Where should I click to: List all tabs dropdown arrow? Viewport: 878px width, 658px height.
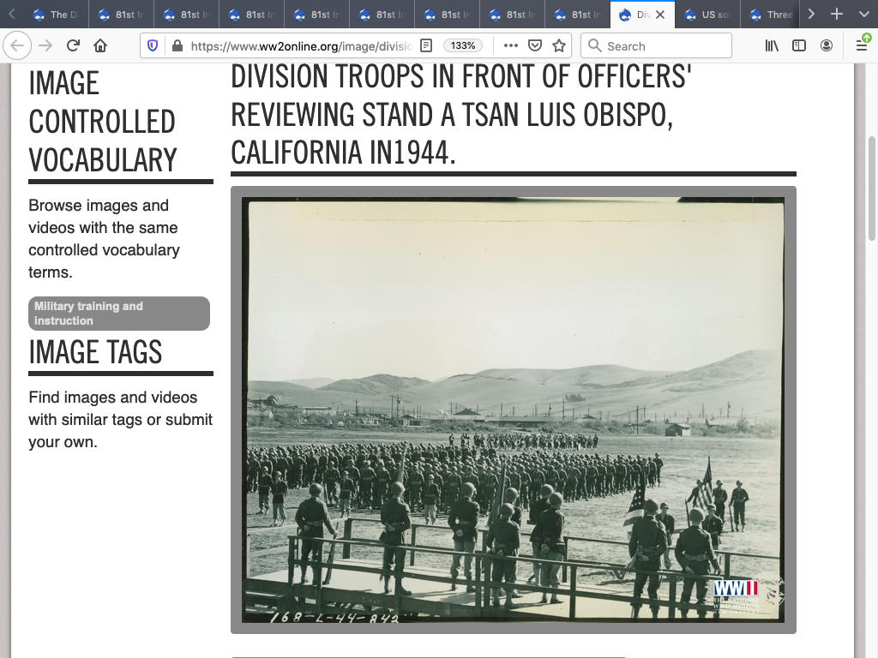click(x=863, y=15)
